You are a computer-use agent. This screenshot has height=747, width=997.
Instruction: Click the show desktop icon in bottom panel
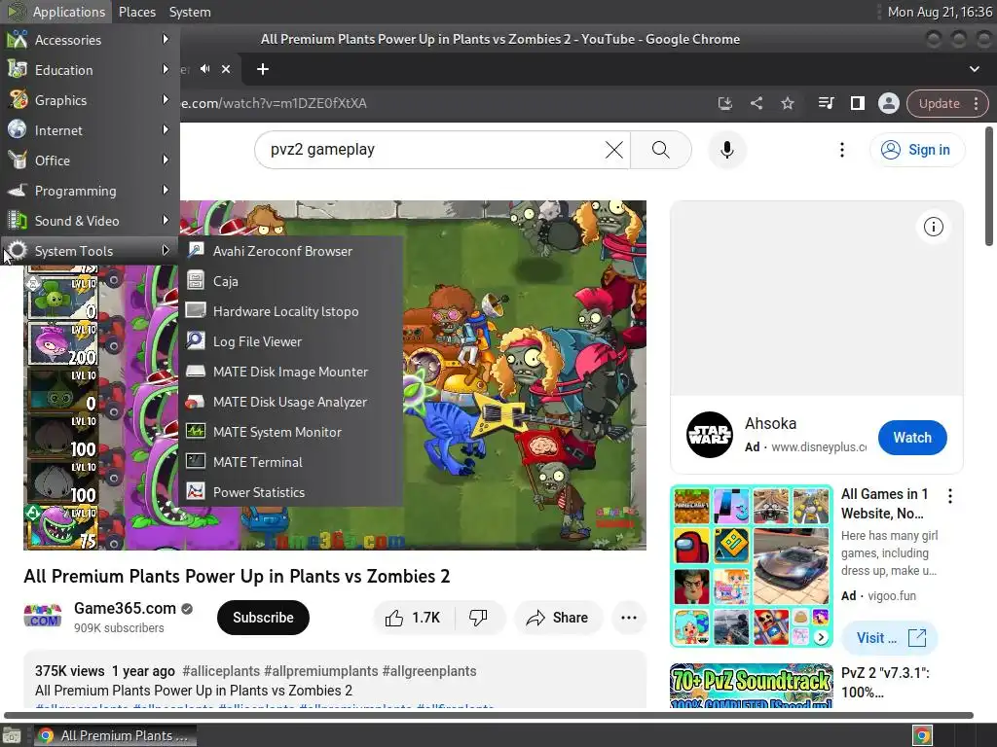(x=12, y=735)
